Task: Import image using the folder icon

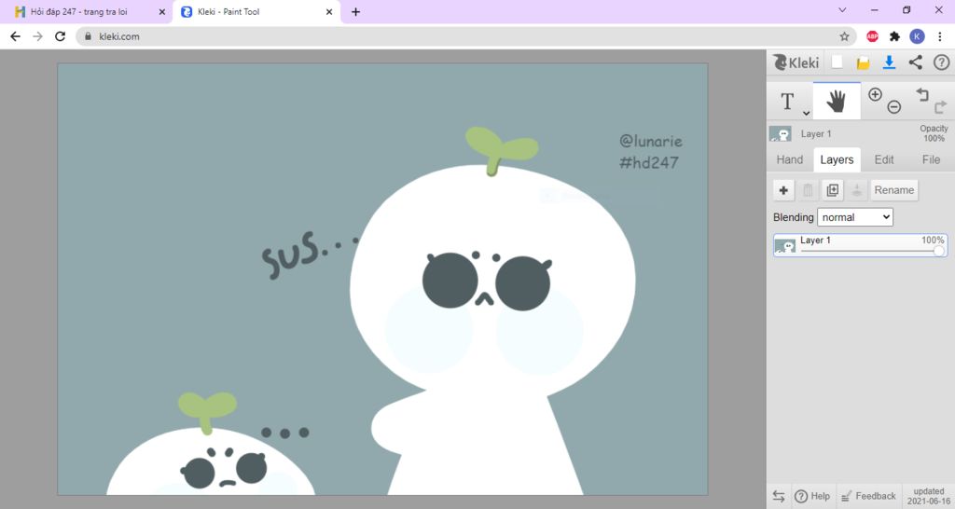Action: [x=863, y=62]
